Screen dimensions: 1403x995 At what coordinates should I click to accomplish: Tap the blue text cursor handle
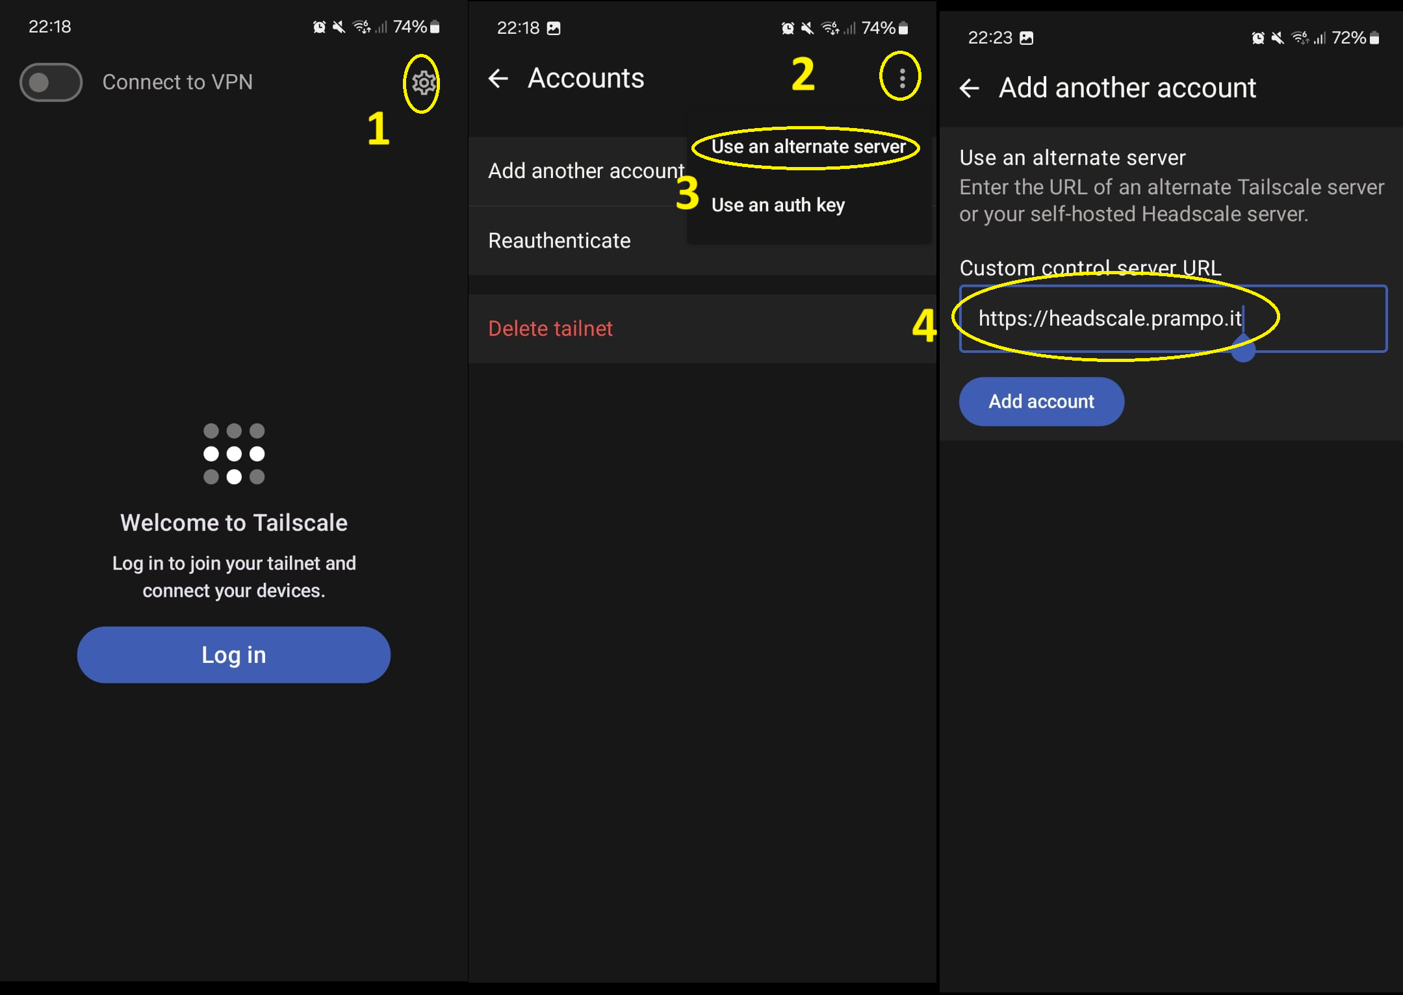coord(1243,352)
